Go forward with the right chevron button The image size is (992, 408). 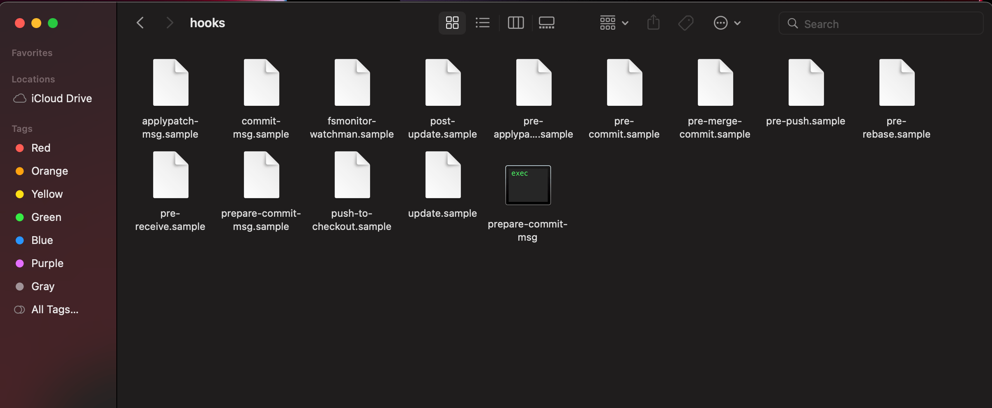point(169,23)
